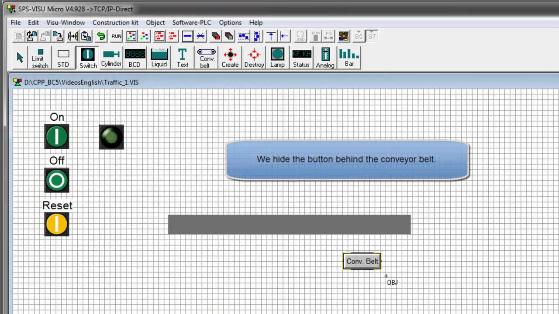Click the Traffic_1.VIS window title bar

click(x=284, y=82)
